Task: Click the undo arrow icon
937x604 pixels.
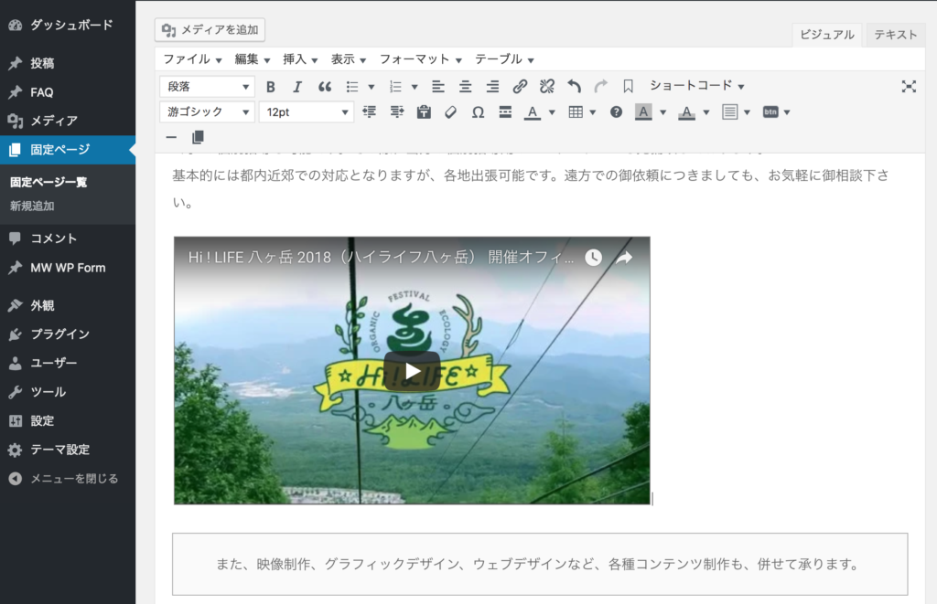Action: (x=574, y=87)
